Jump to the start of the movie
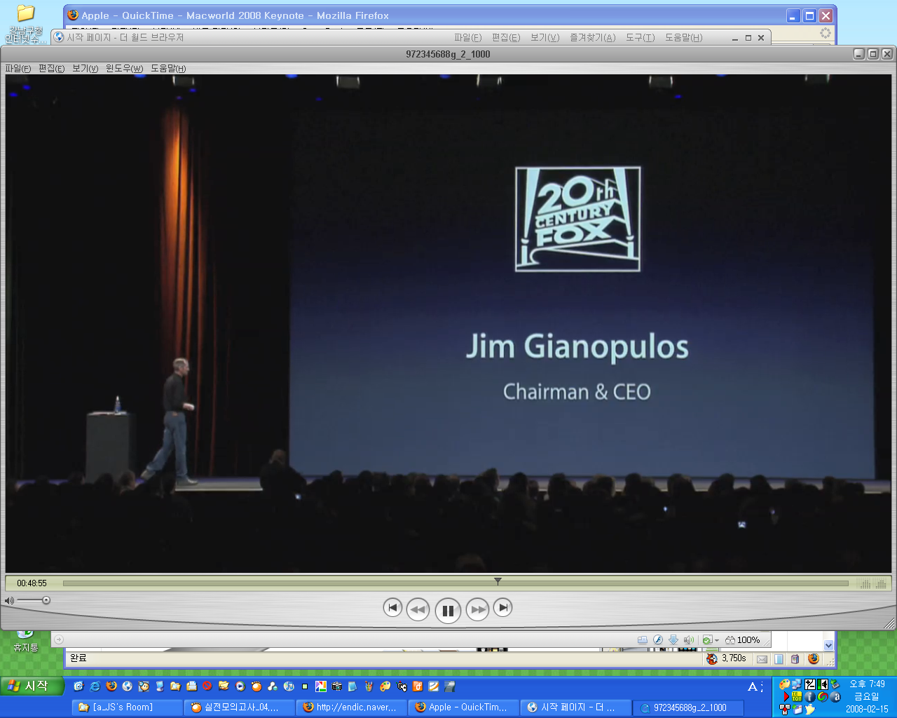 (x=392, y=607)
